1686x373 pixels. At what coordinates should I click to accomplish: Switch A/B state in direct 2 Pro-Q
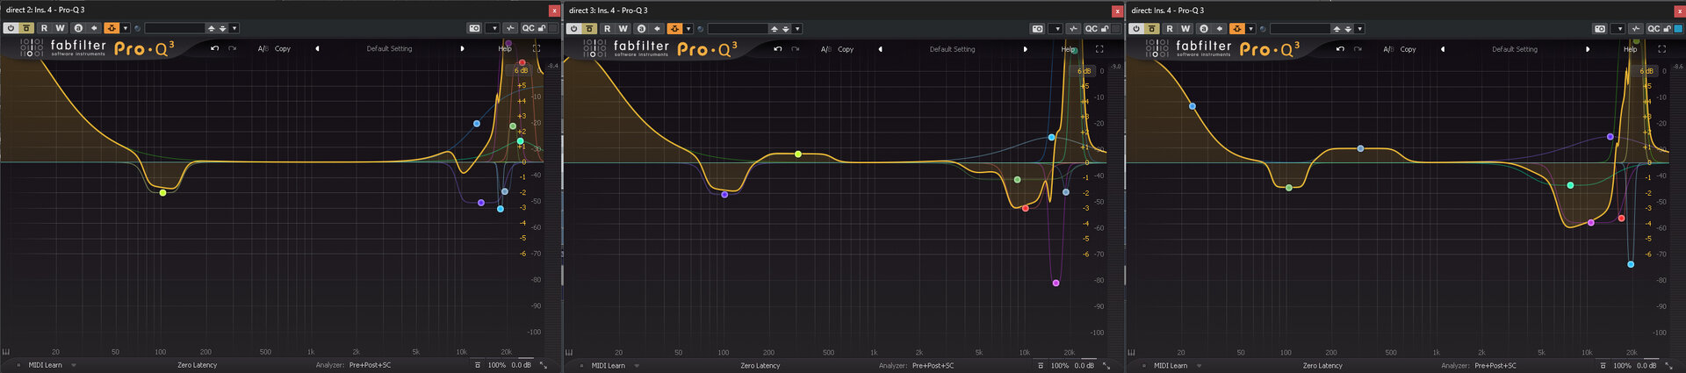click(x=263, y=48)
